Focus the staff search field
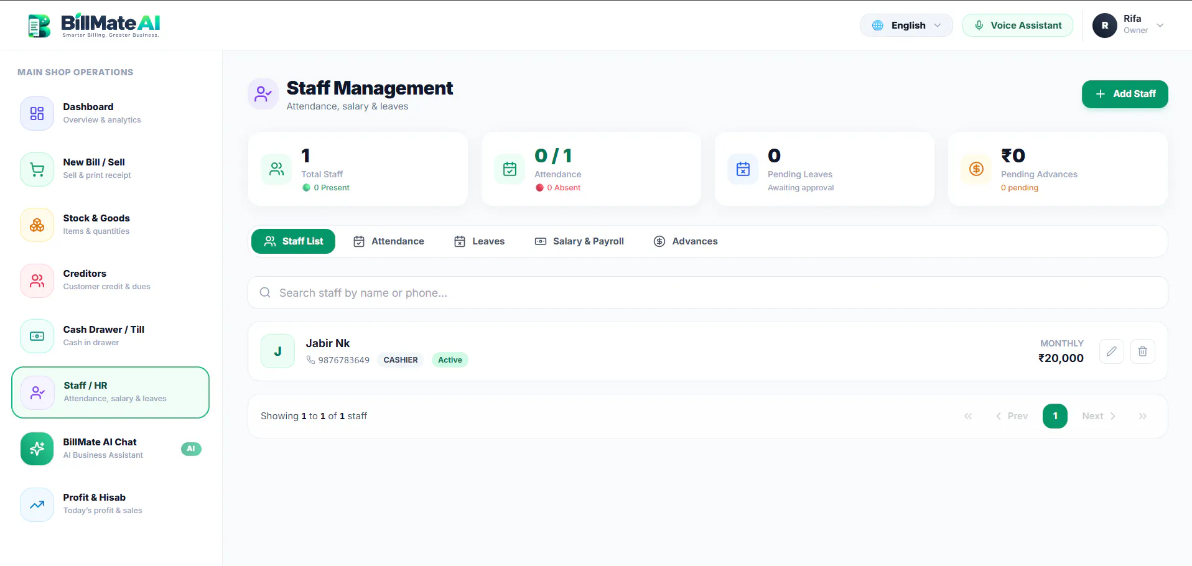 (x=708, y=292)
